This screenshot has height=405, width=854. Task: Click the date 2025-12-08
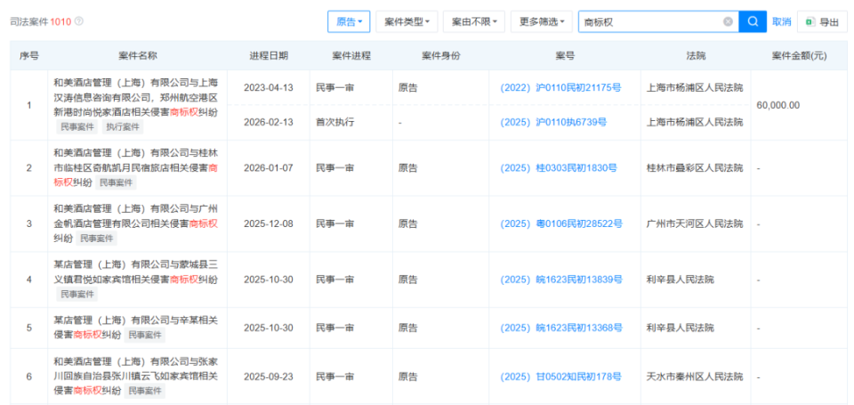(269, 223)
